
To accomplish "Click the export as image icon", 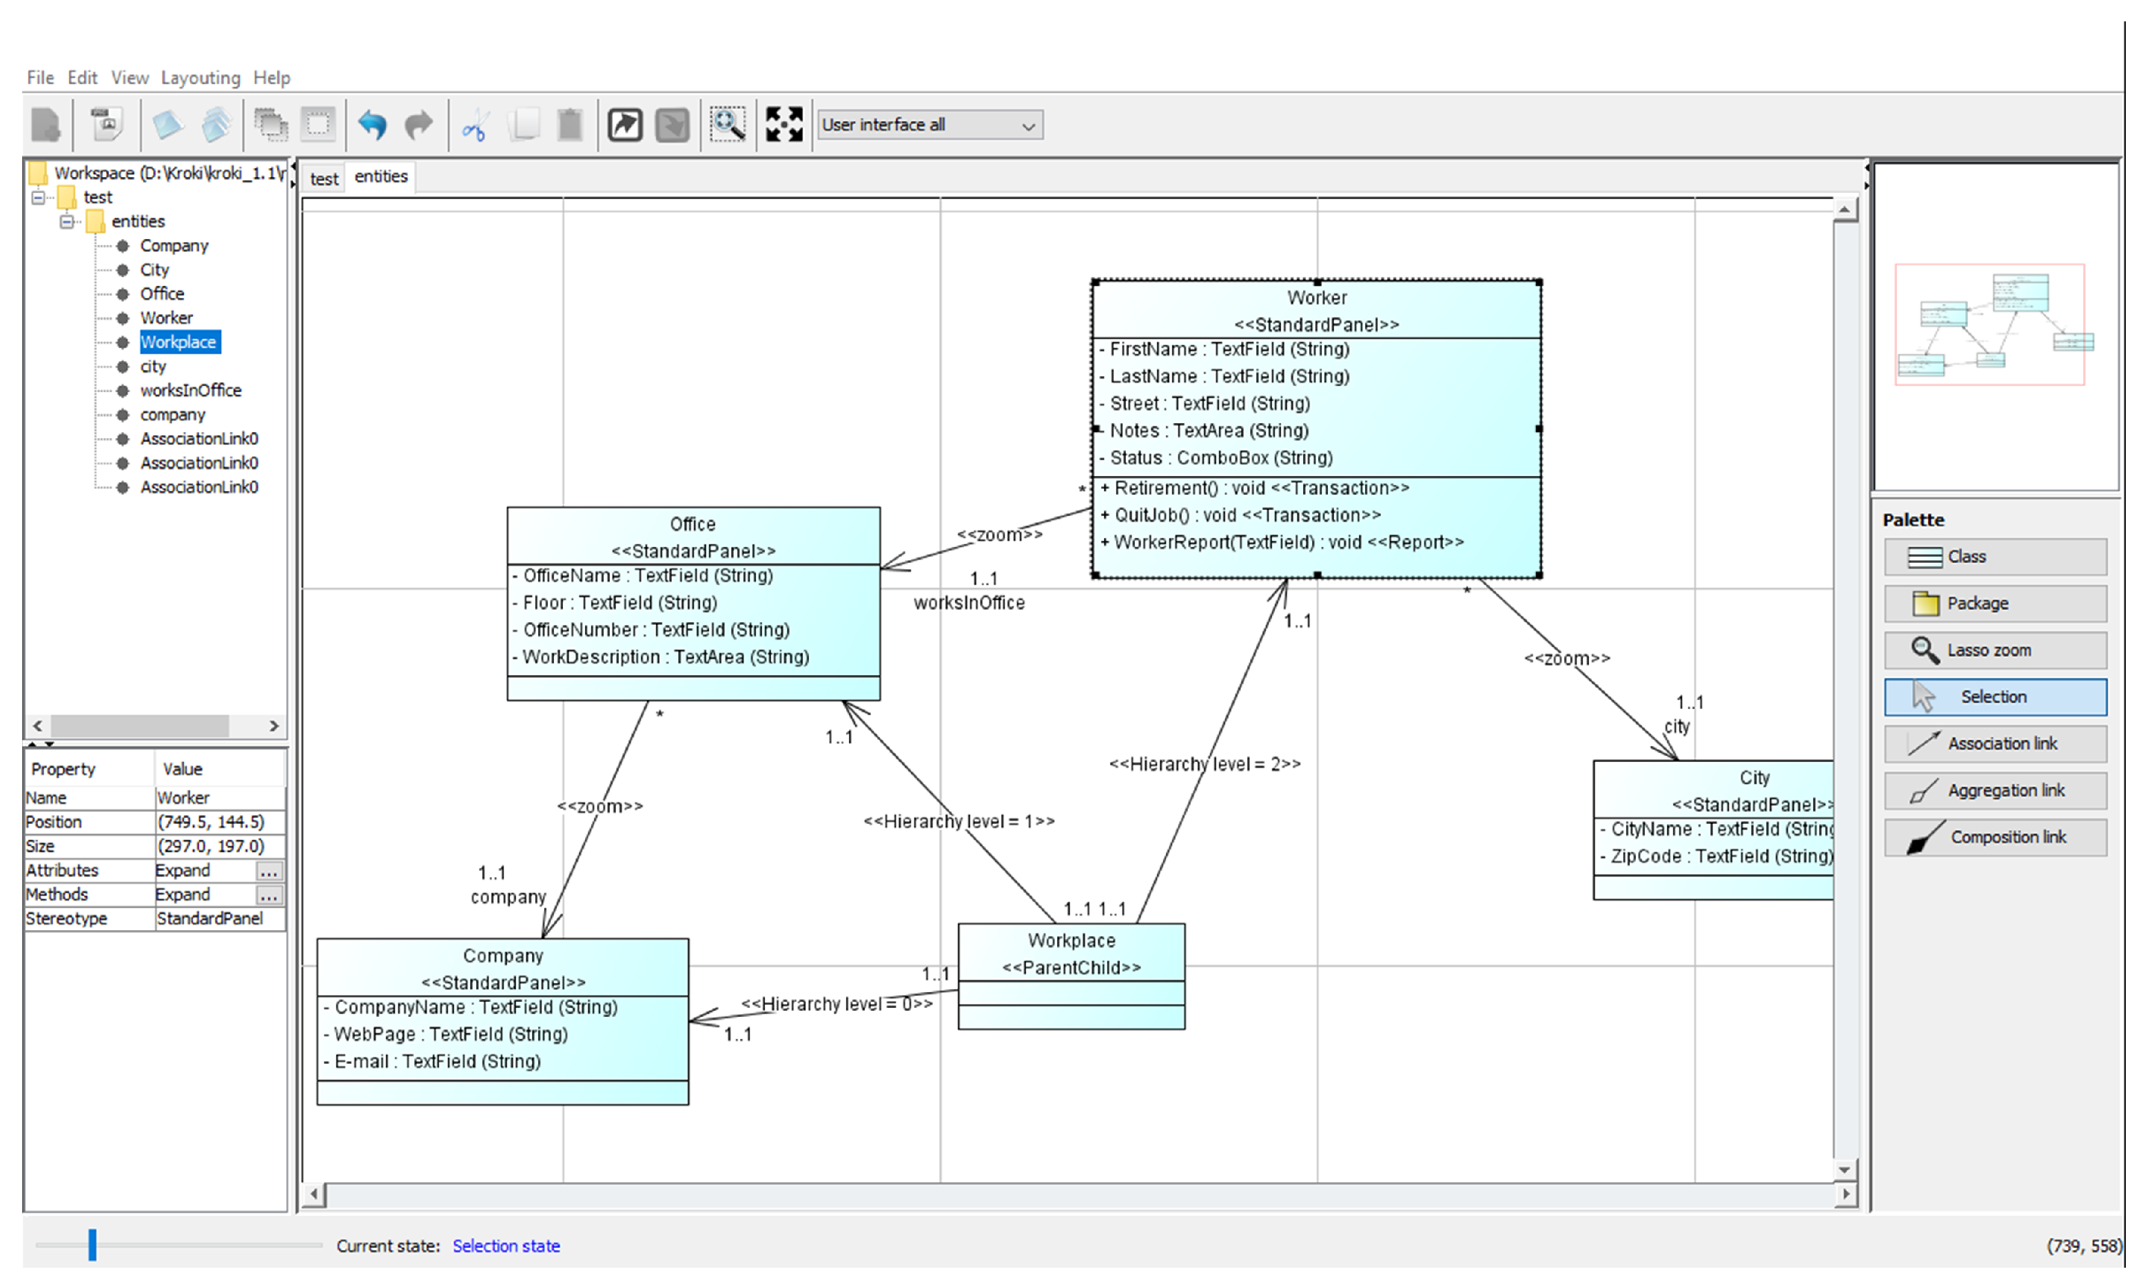I will [x=107, y=125].
